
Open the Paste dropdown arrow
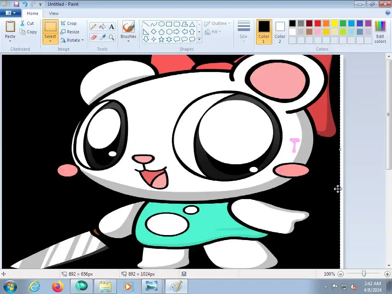(x=10, y=41)
